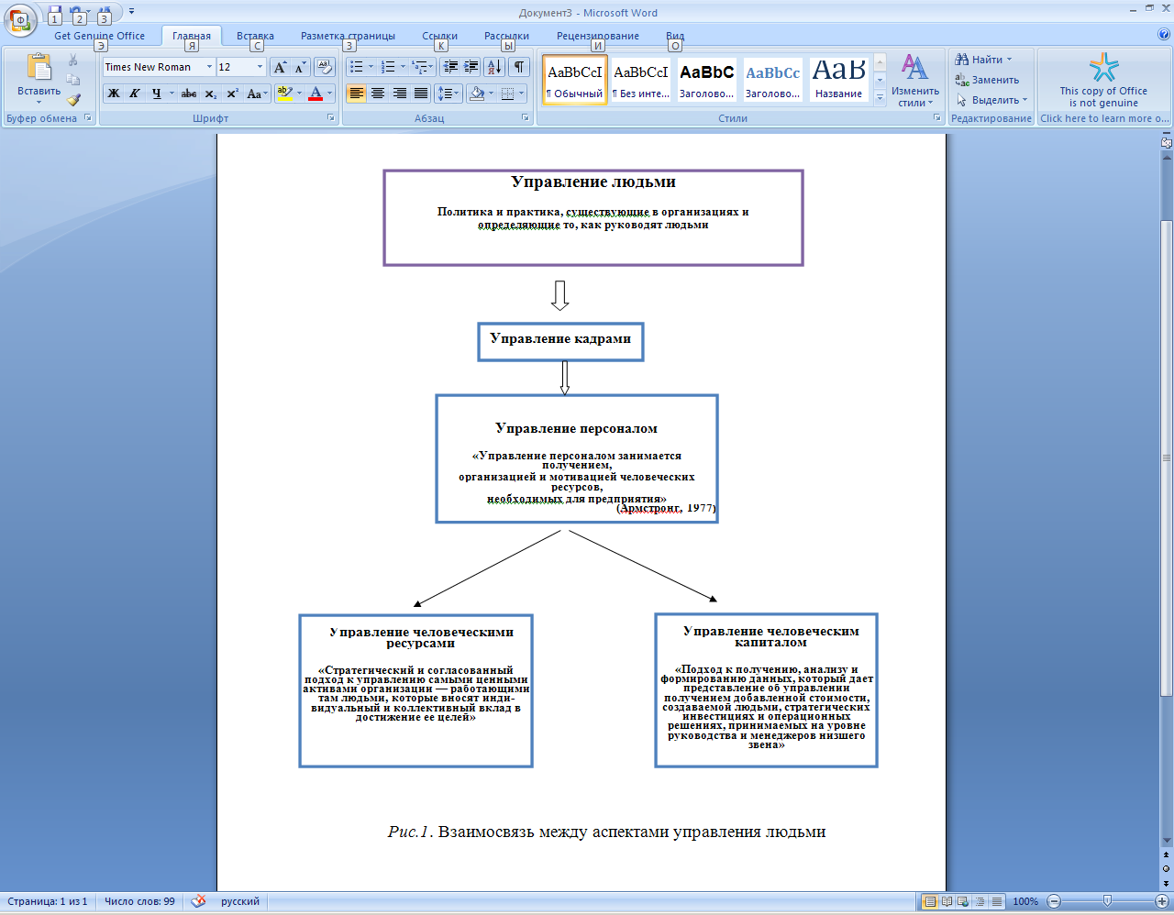
Task: Apply superscript formatting
Action: pyautogui.click(x=233, y=94)
